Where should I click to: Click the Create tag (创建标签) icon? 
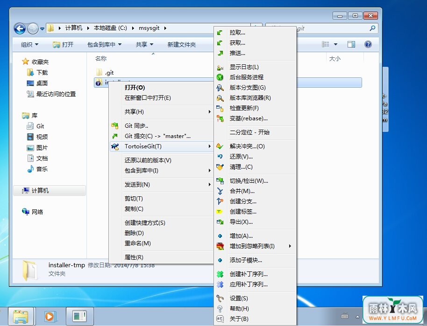(x=219, y=212)
